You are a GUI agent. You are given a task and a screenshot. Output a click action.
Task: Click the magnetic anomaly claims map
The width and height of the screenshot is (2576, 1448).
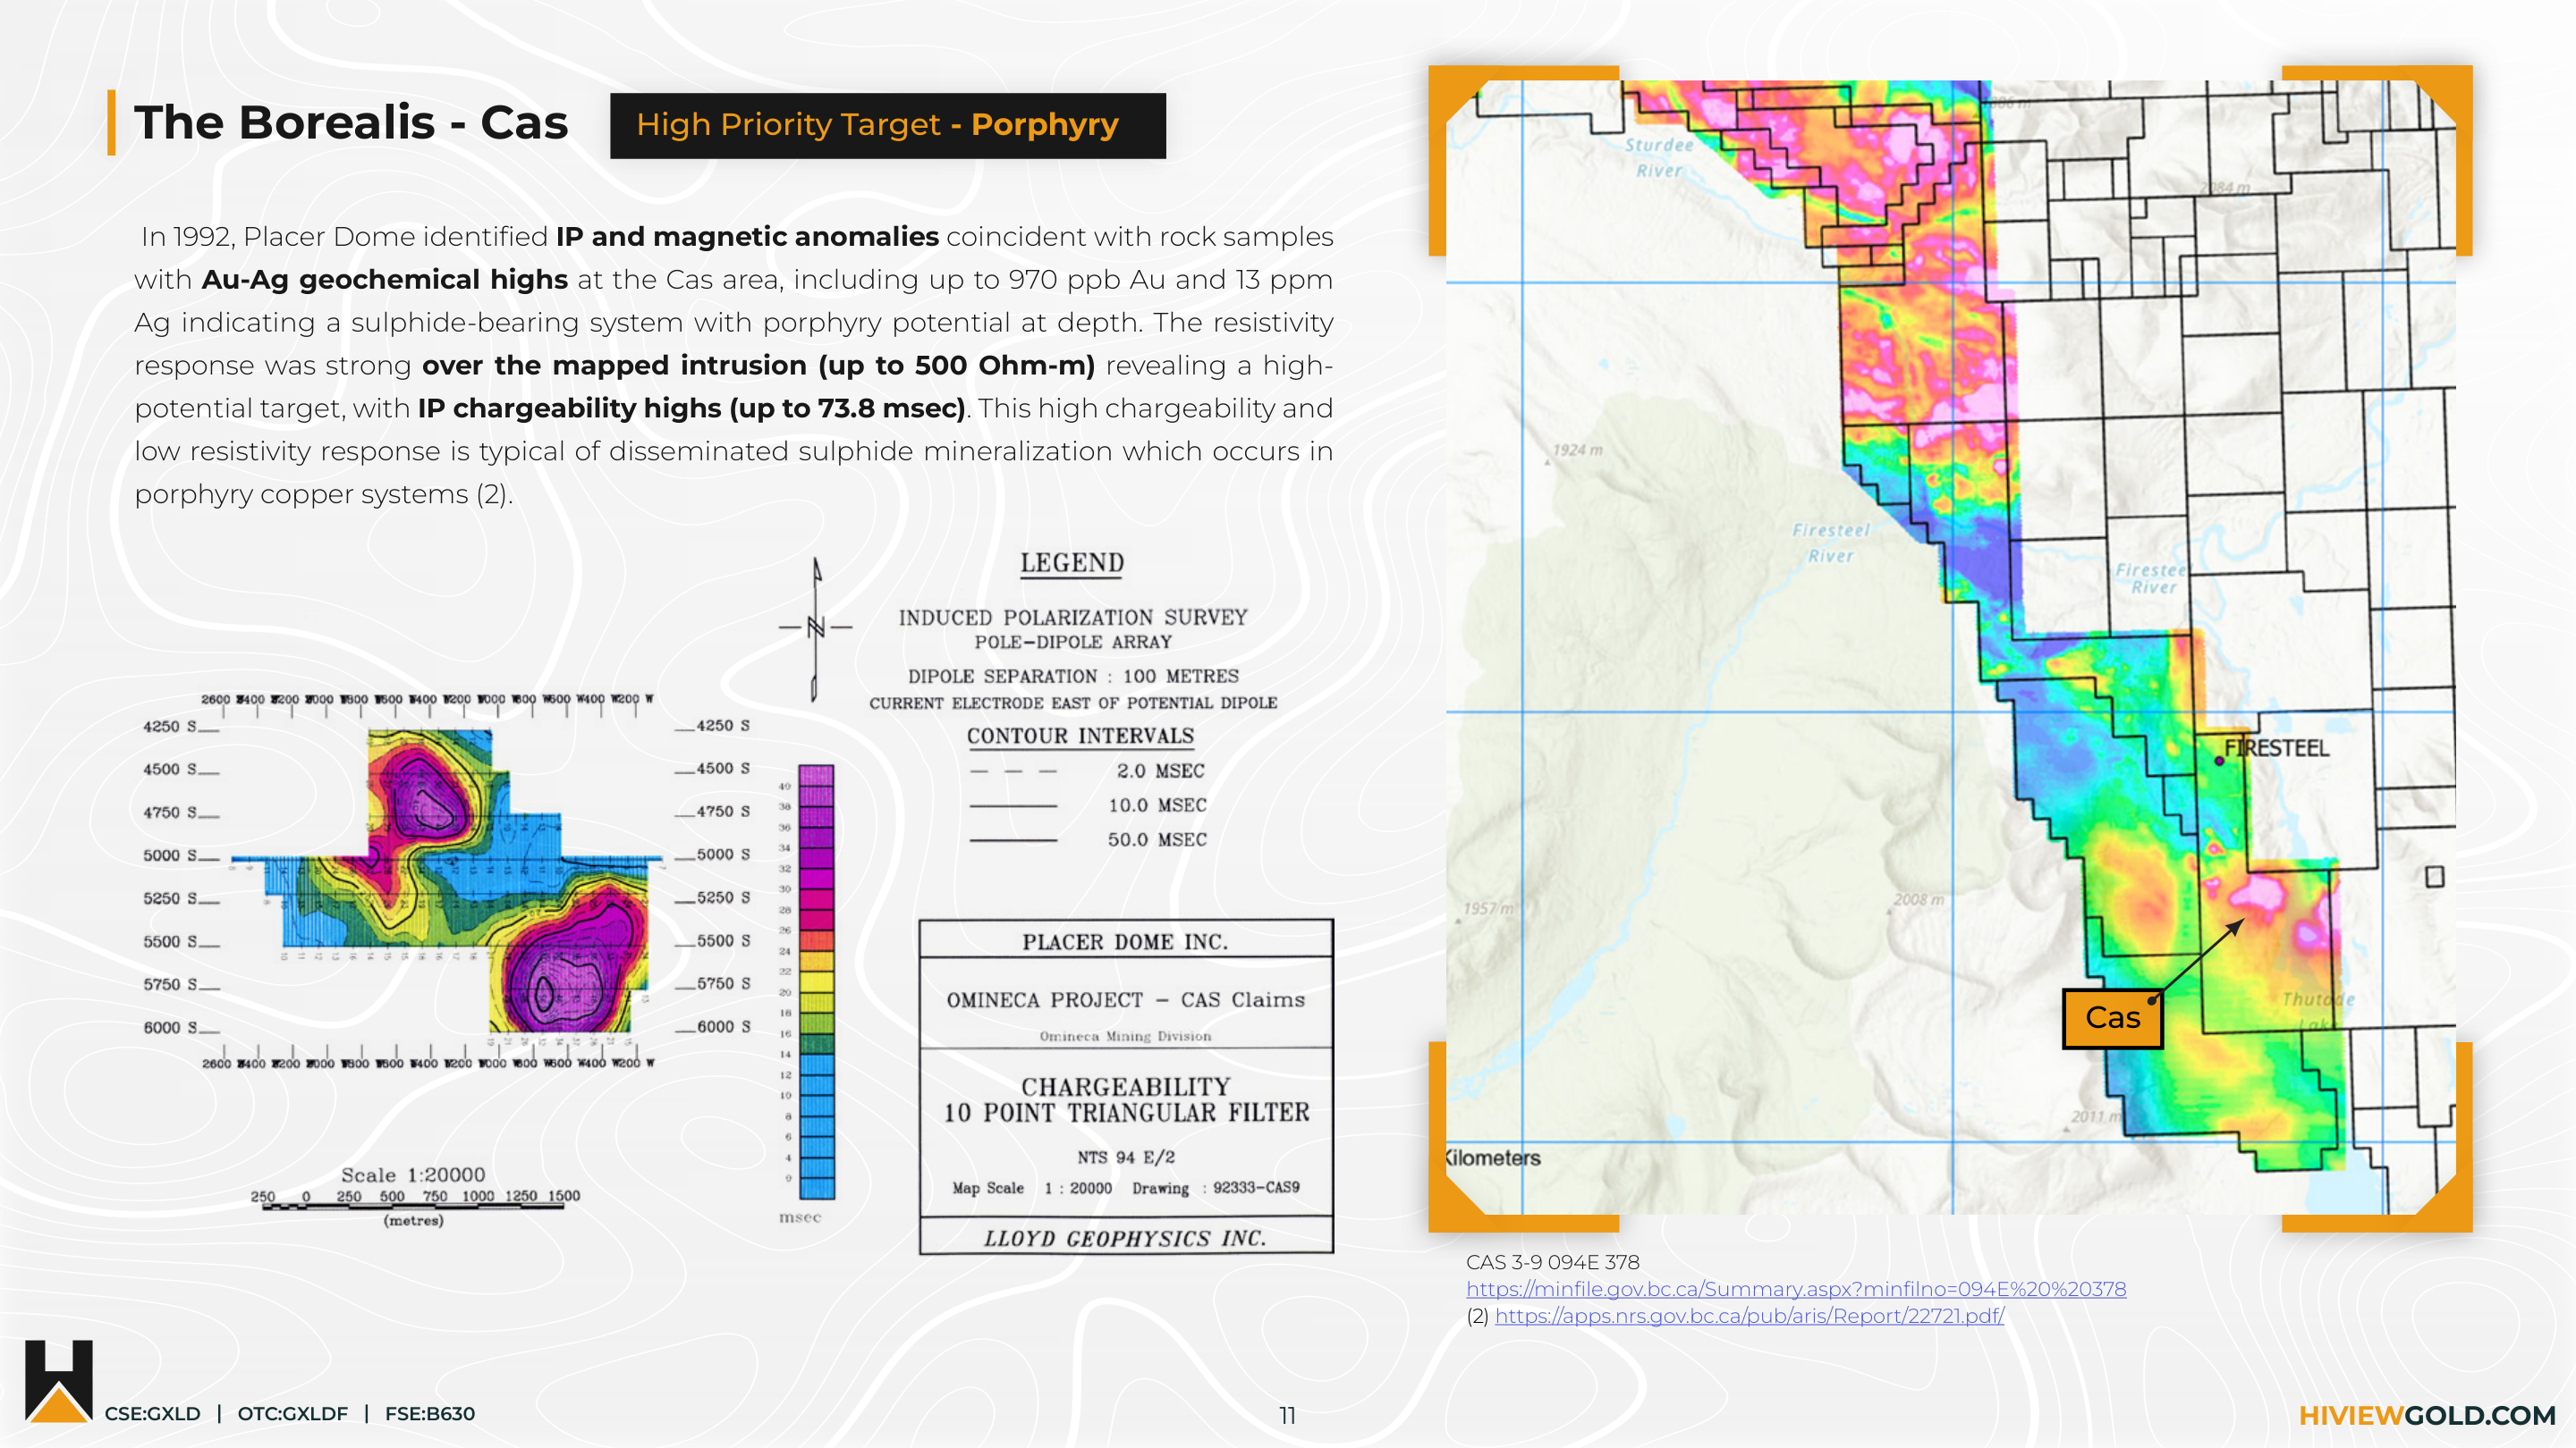coord(1950,647)
